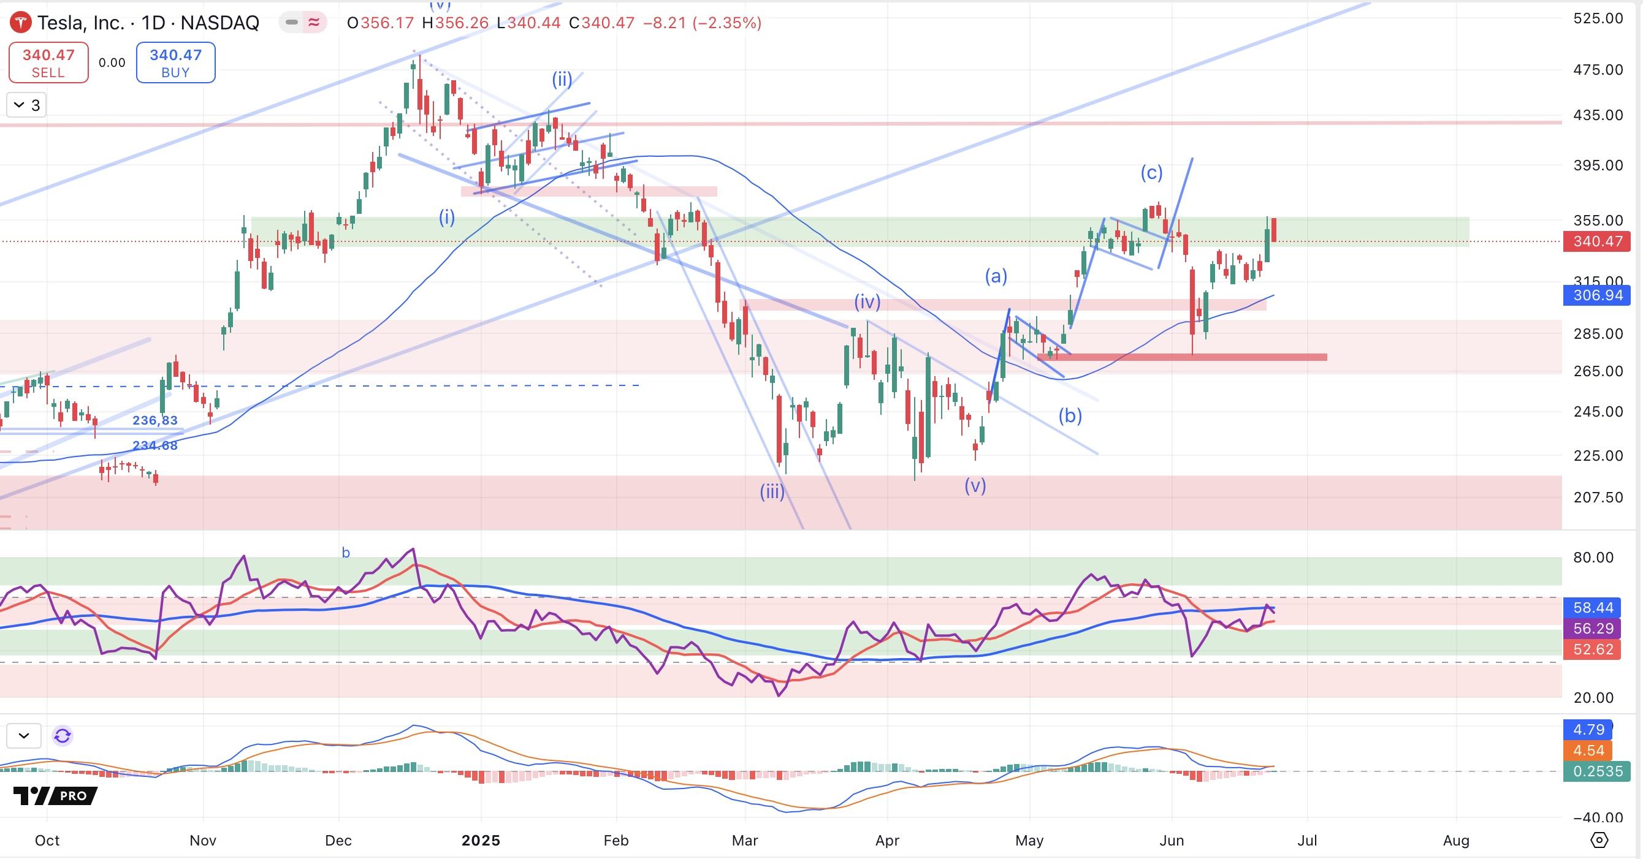Screen dimensions: 1643x859
Task: Expand the indicator legend showing 3
Action: pyautogui.click(x=27, y=105)
